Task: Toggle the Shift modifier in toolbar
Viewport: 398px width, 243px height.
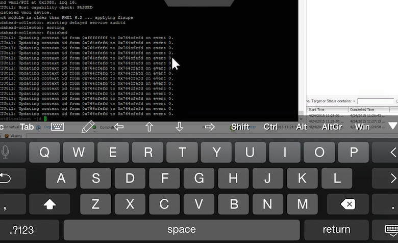Action: pyautogui.click(x=240, y=127)
